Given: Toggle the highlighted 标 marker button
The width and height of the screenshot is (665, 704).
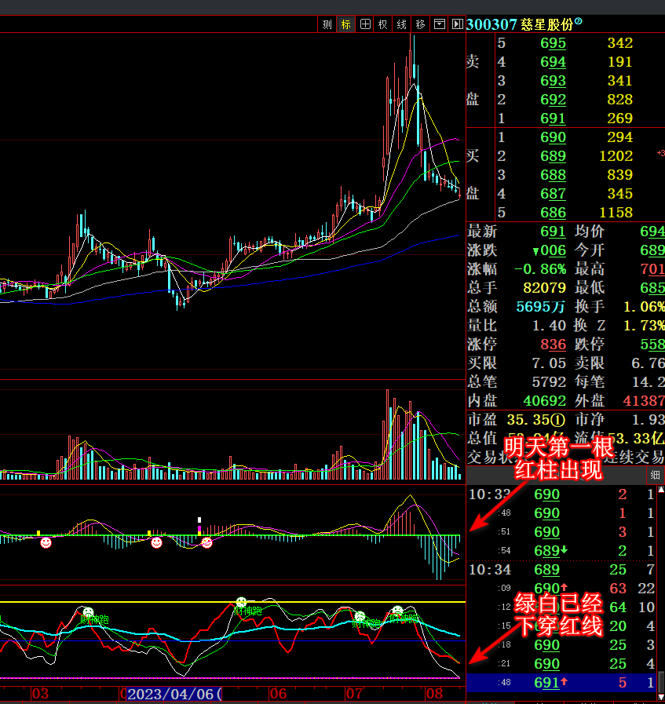Looking at the screenshot, I should (345, 24).
